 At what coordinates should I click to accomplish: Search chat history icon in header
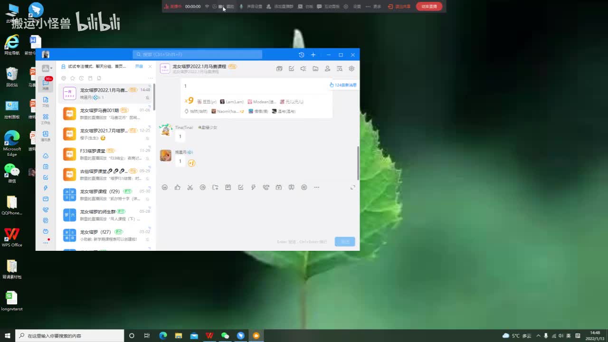tap(340, 68)
